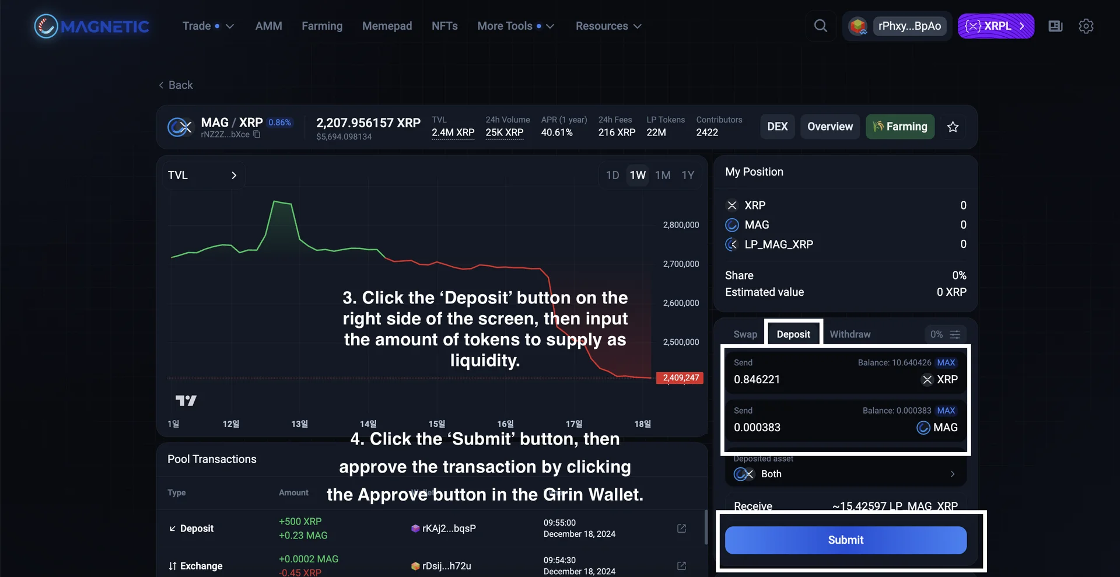This screenshot has width=1120, height=577.
Task: Click the wallet avatar icon
Action: pyautogui.click(x=857, y=26)
